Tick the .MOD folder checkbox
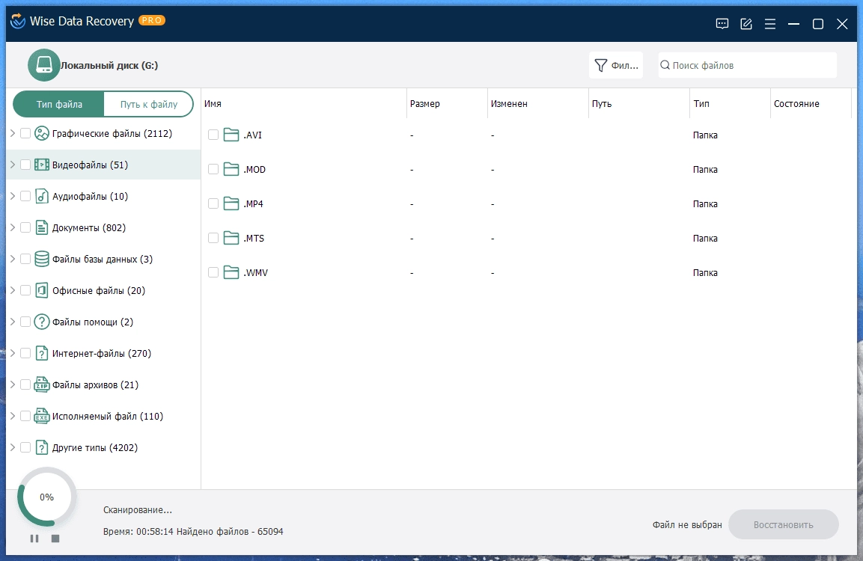Image resolution: width=863 pixels, height=561 pixels. click(213, 169)
